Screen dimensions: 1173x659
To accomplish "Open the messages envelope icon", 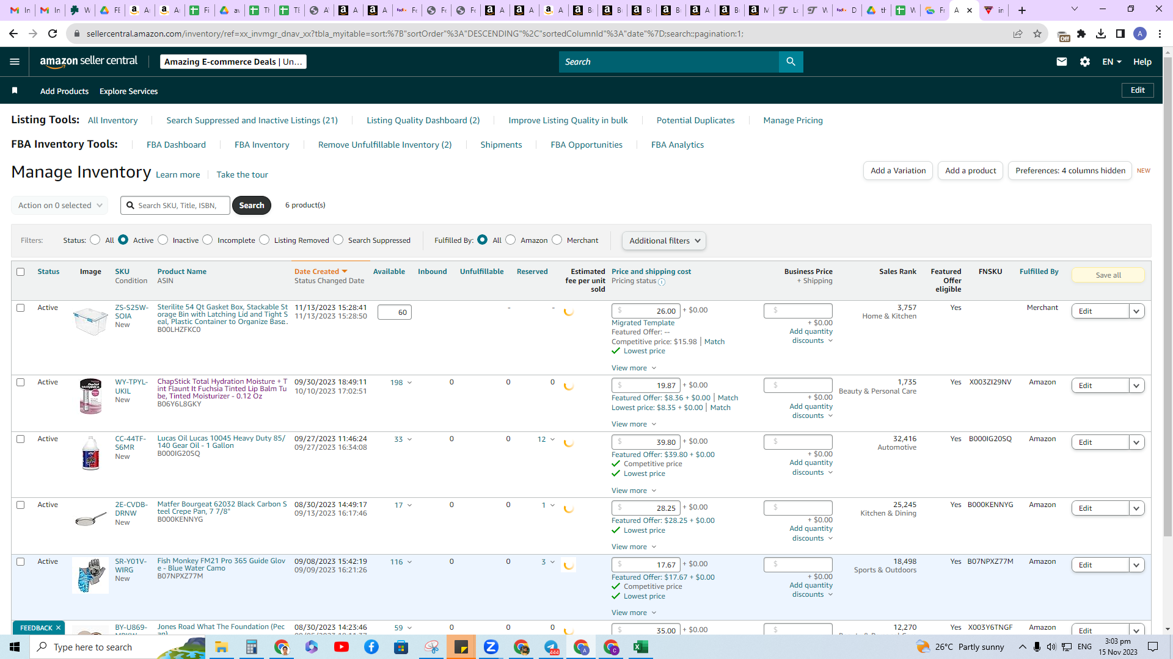I will (1062, 62).
